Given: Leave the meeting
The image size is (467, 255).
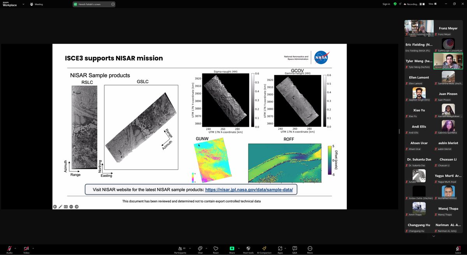Looking at the screenshot, I should click(458, 249).
